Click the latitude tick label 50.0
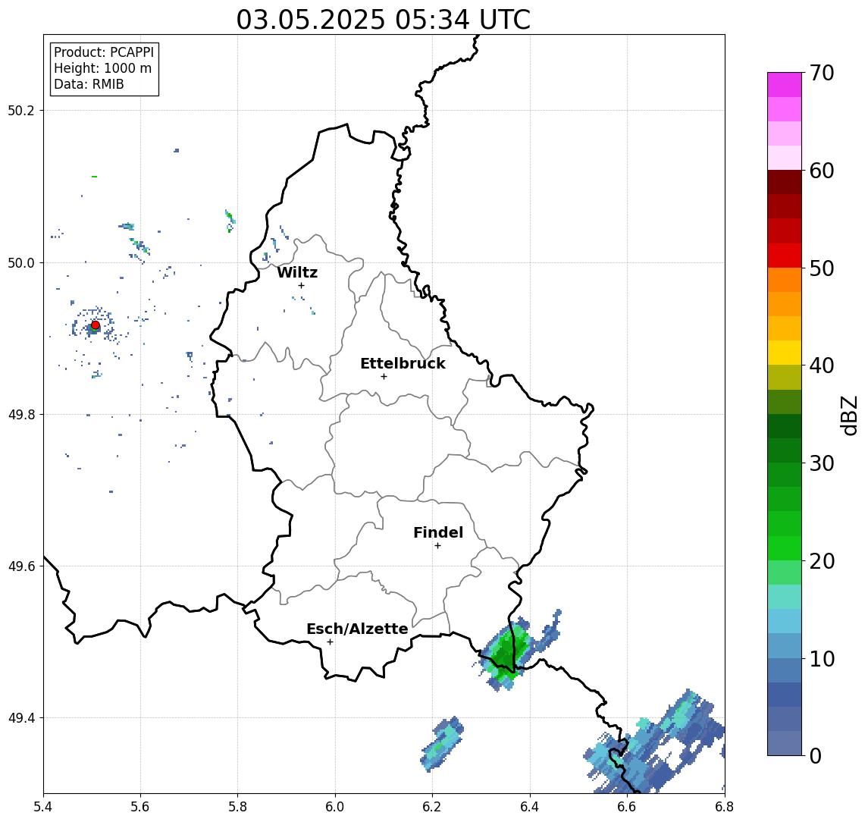868x822 pixels. (21, 262)
